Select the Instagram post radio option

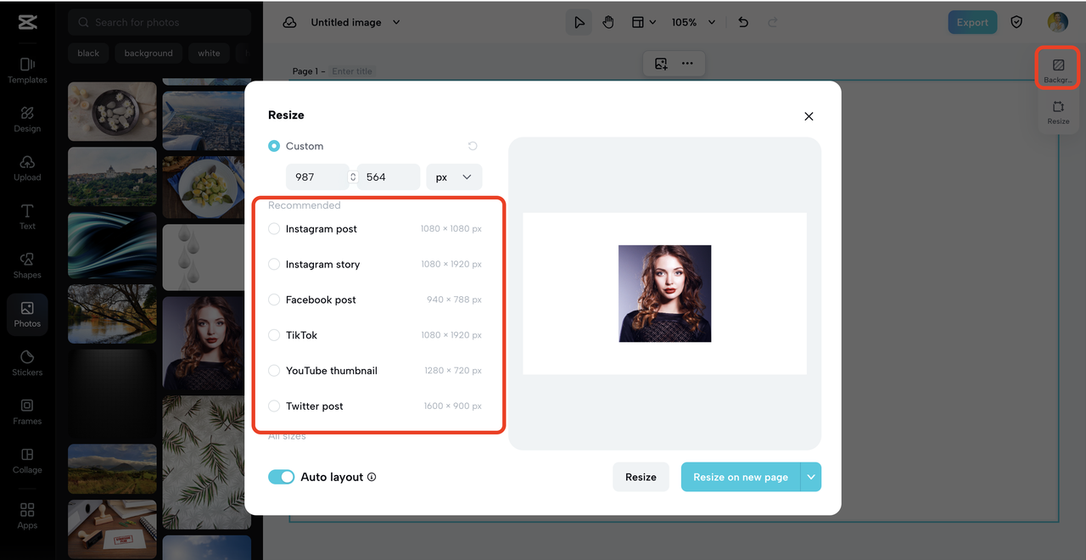[274, 229]
